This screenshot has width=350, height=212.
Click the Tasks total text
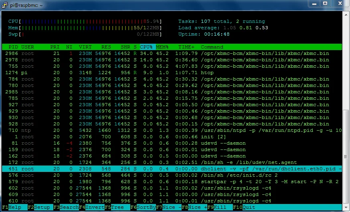(221, 21)
